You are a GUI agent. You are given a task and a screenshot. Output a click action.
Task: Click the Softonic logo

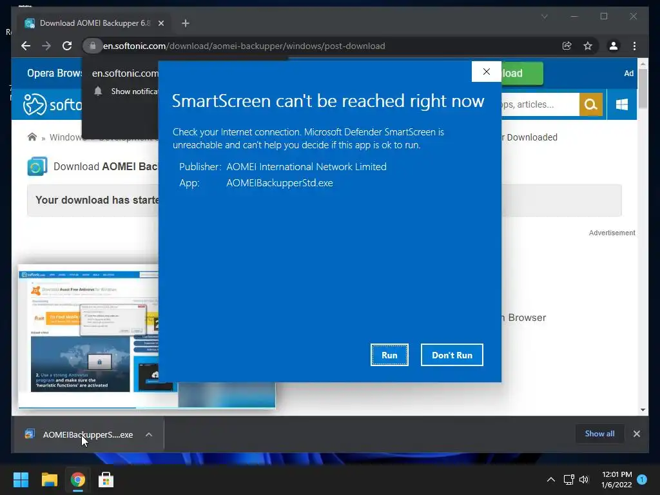pos(52,104)
